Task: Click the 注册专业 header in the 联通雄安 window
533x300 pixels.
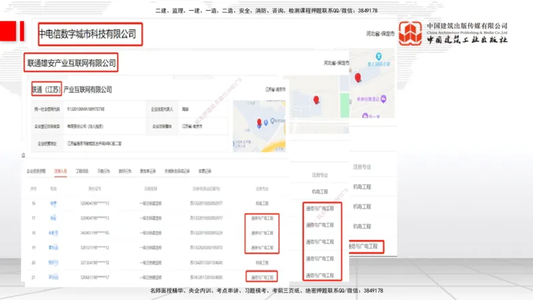Action: click(320, 175)
